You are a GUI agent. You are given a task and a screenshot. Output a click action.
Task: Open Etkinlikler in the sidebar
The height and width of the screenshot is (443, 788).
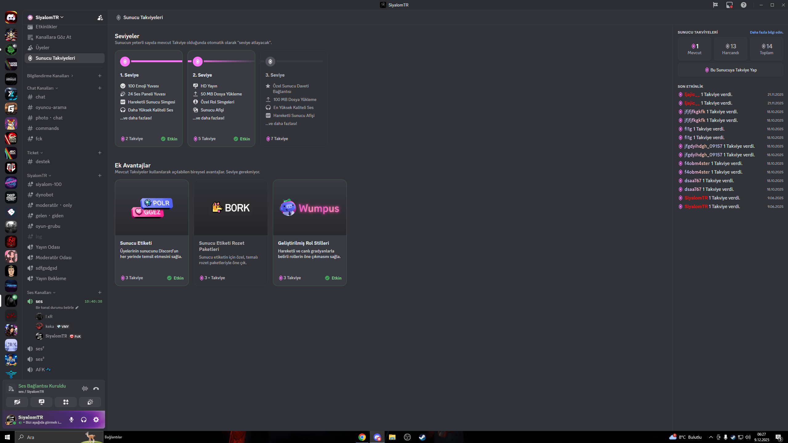65,27
